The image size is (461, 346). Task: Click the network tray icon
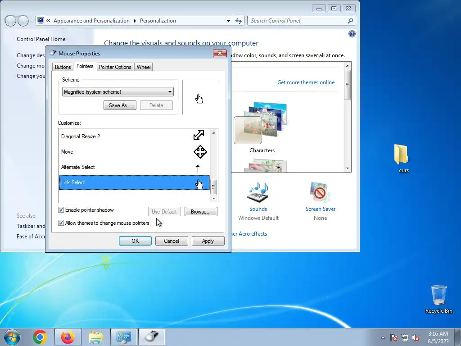point(405,337)
